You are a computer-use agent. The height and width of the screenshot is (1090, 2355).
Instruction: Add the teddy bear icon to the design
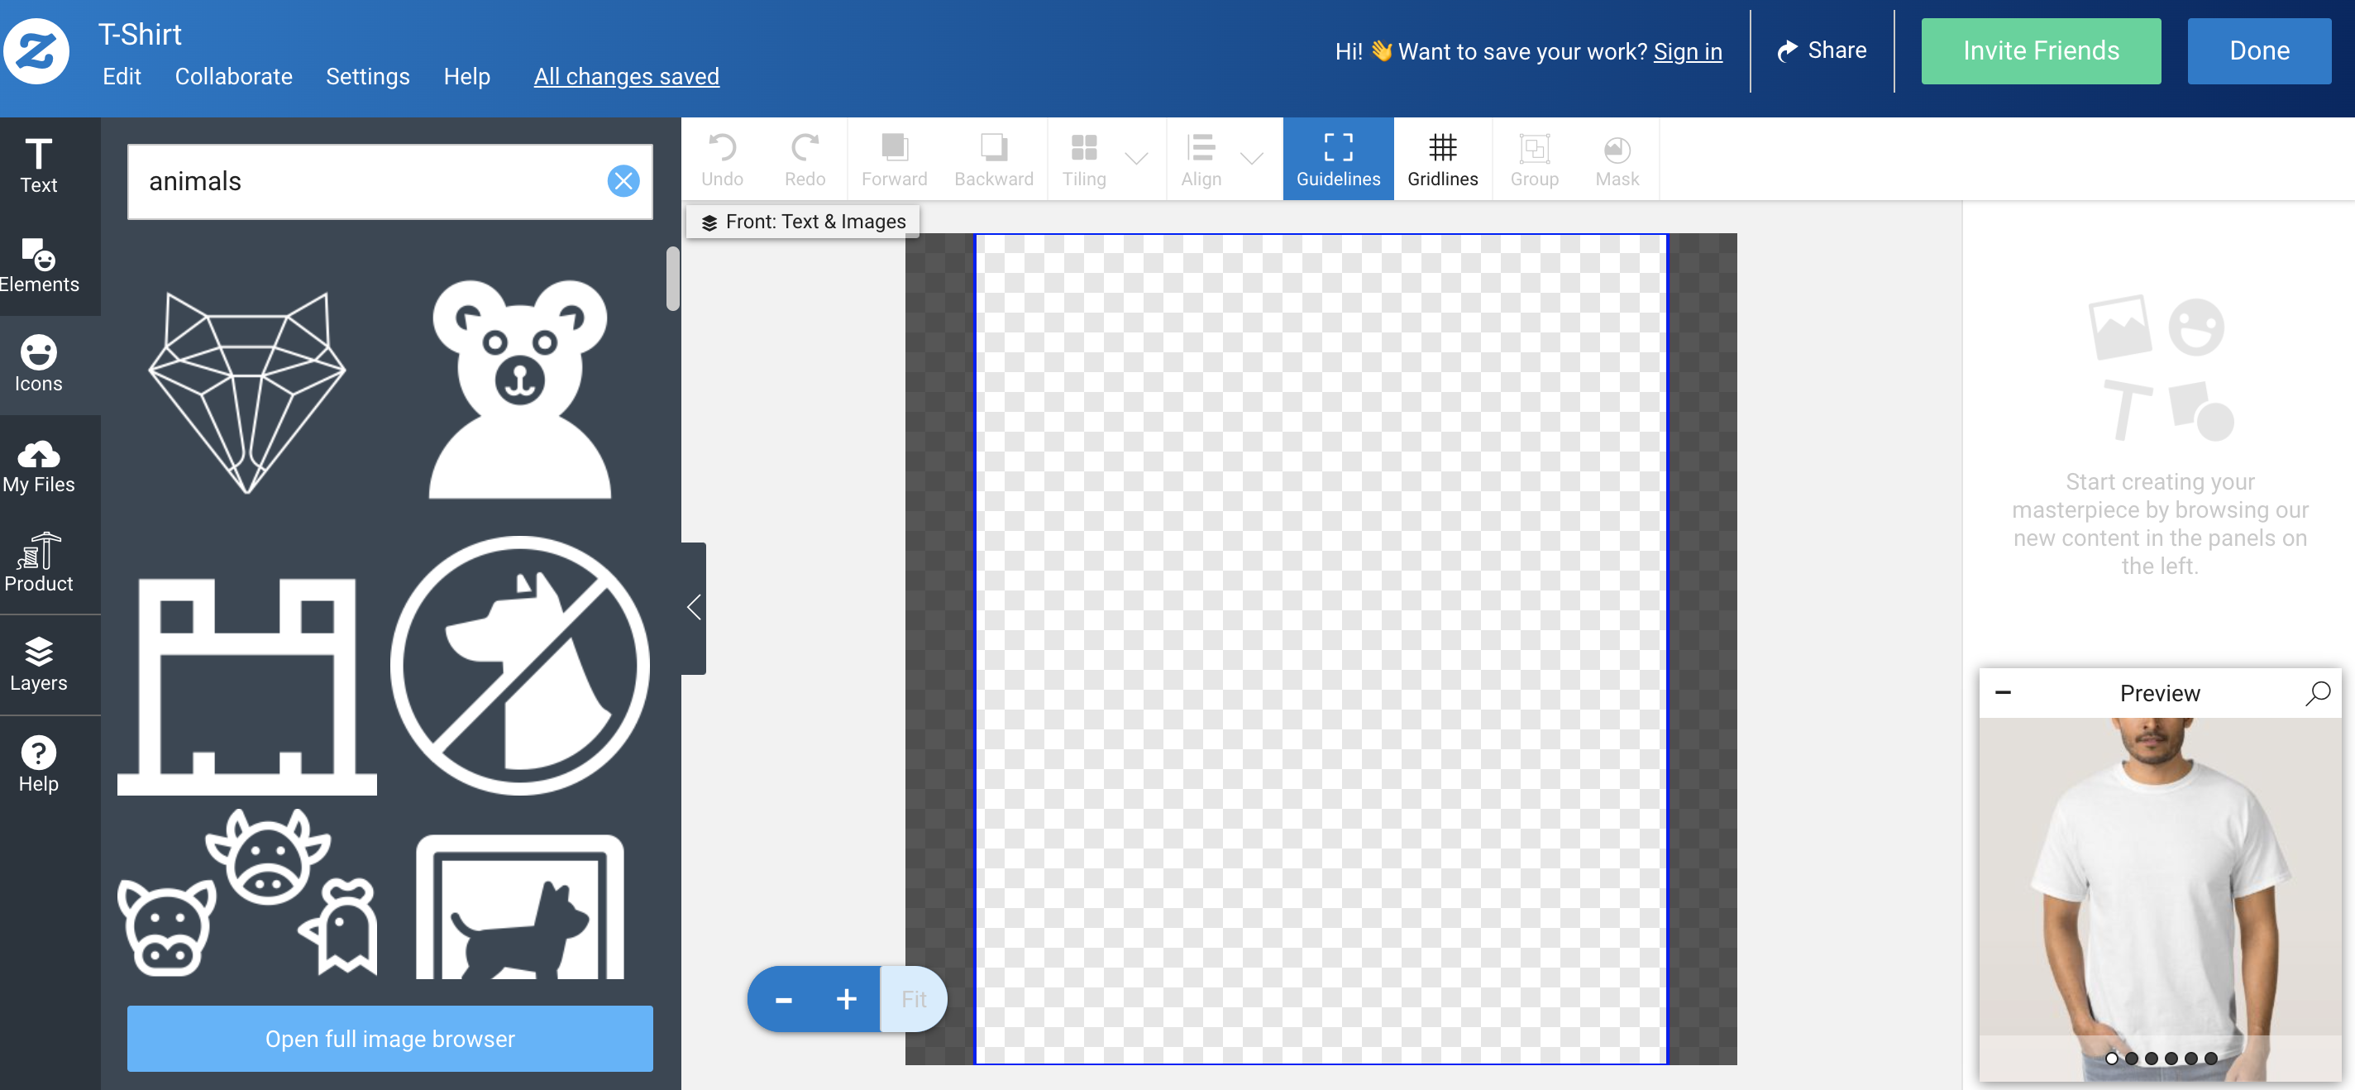coord(519,389)
